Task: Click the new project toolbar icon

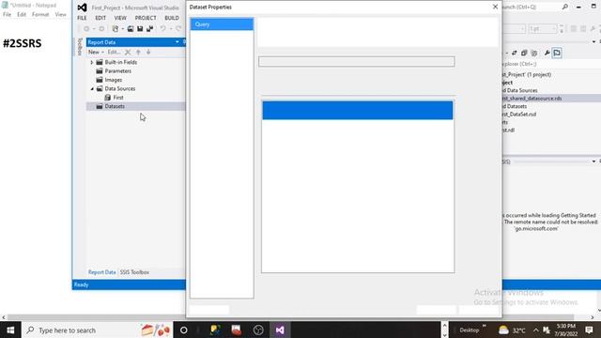Action: 115,29
